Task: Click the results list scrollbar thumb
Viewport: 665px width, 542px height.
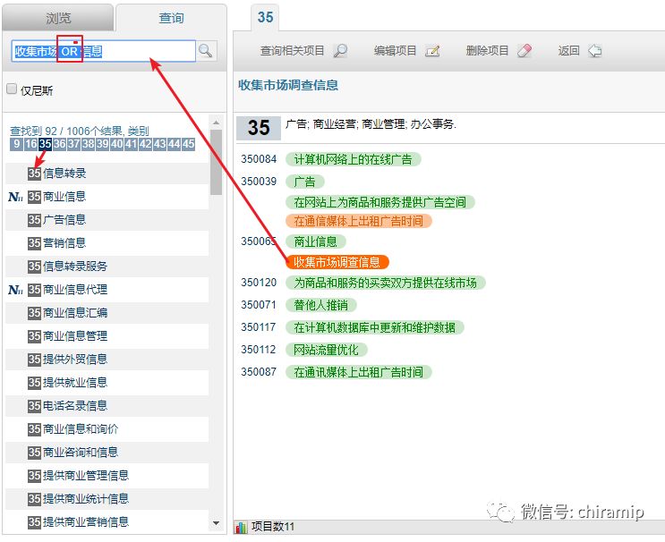Action: tap(217, 162)
